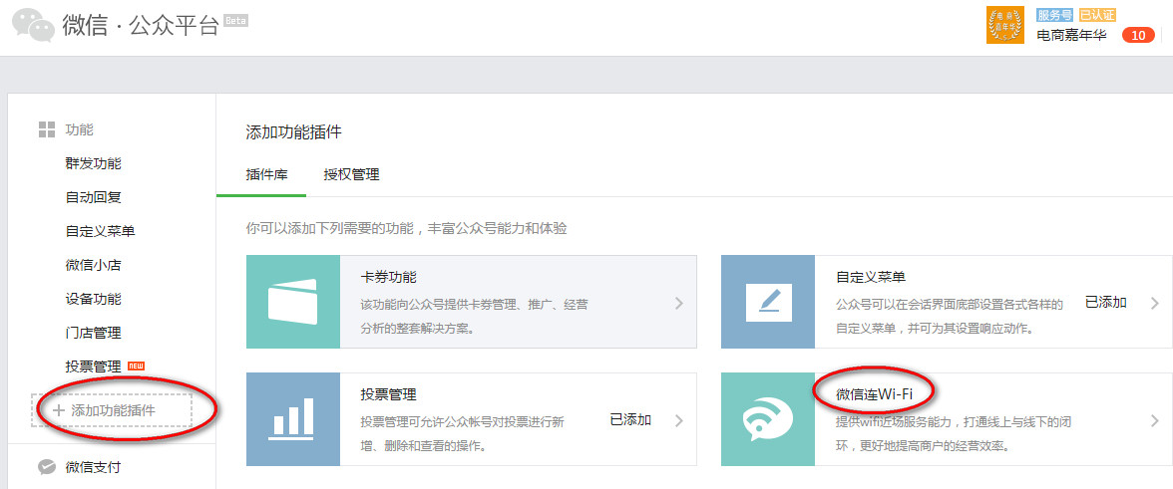
Task: Open 微信支付 in the sidebar
Action: tap(94, 467)
